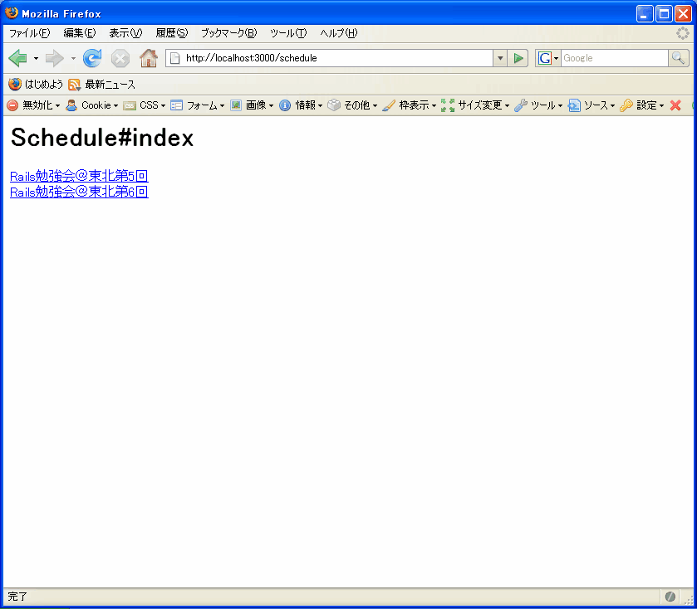Click the 情報 information icon
Viewport: 697px width, 609px height.
(285, 105)
